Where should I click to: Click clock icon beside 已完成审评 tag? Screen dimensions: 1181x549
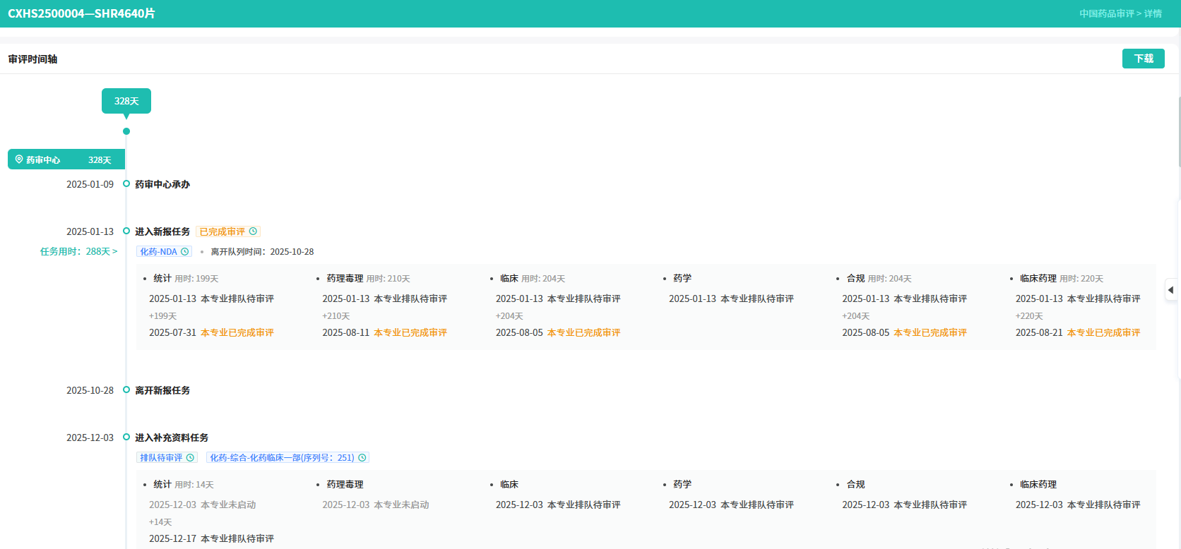point(253,231)
